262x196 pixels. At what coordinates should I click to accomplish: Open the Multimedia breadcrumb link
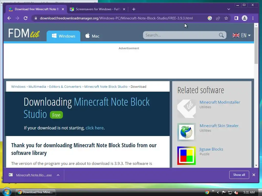point(37,87)
